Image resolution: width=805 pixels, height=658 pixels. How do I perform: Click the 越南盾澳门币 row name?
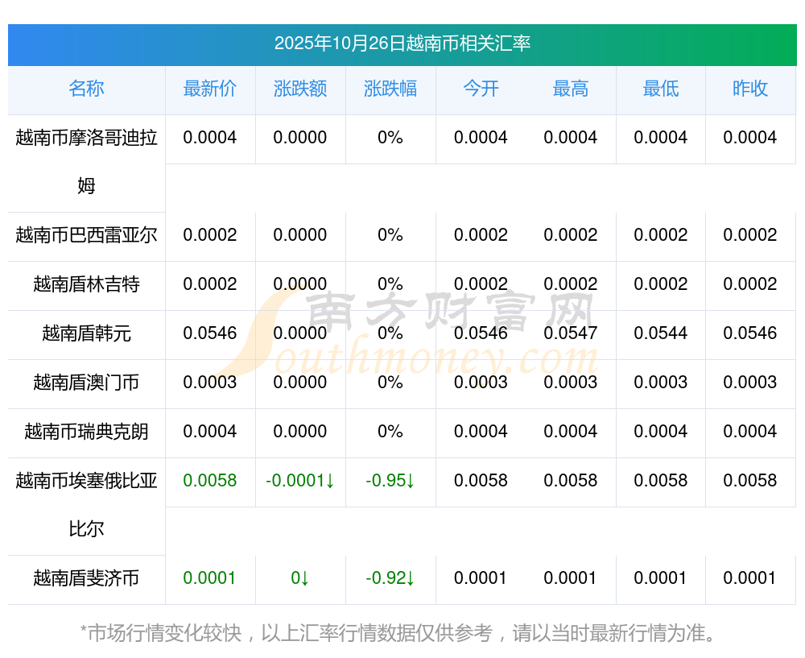(86, 383)
